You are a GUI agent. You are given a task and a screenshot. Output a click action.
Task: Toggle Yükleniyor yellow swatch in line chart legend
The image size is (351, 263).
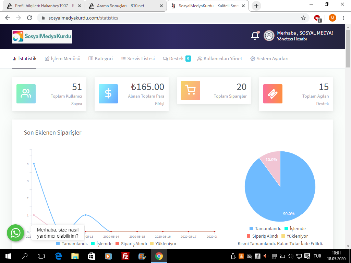(152, 243)
